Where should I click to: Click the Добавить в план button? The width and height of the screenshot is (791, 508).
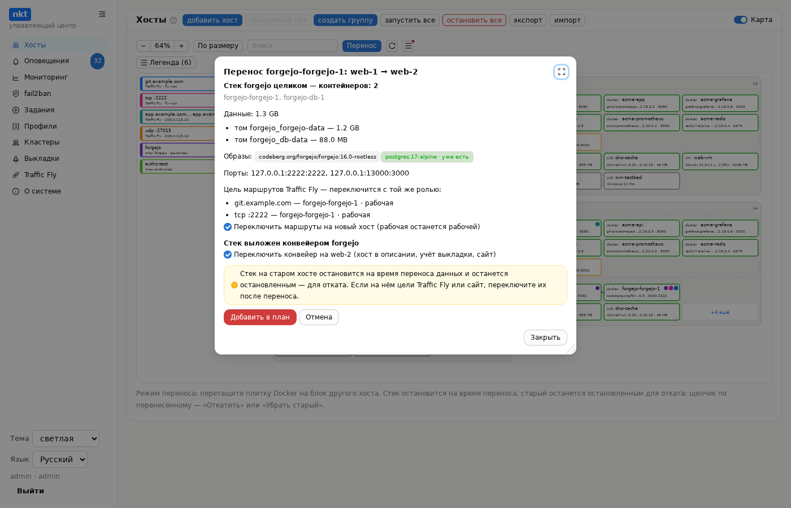[x=260, y=317]
